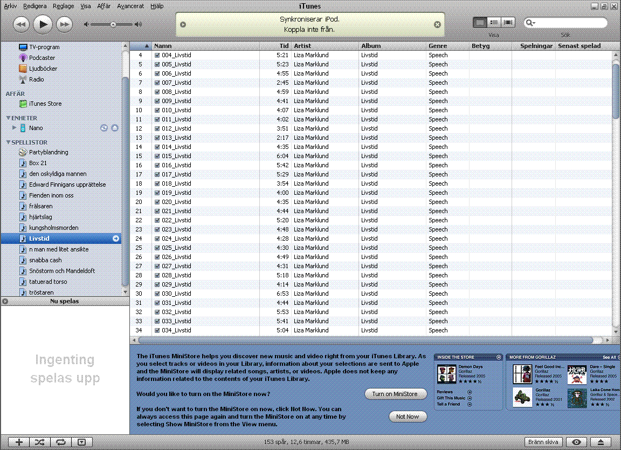
Task: Uncheck the 004_Livstid track checkbox
Action: coord(157,55)
